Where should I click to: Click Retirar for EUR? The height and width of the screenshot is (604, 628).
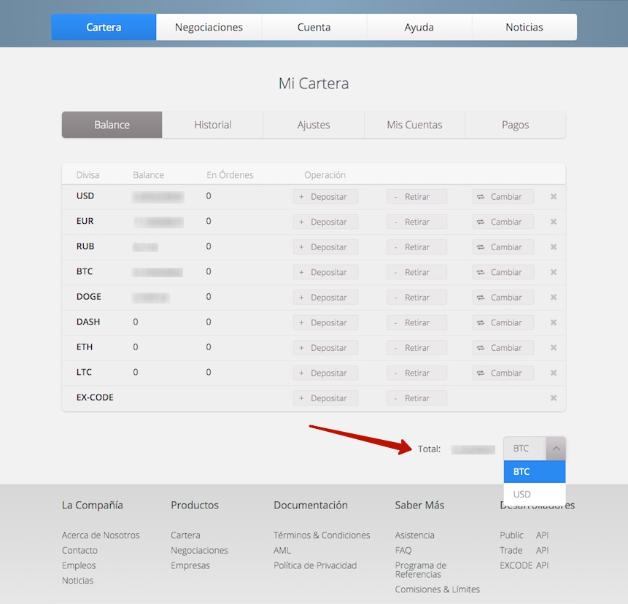[416, 222]
